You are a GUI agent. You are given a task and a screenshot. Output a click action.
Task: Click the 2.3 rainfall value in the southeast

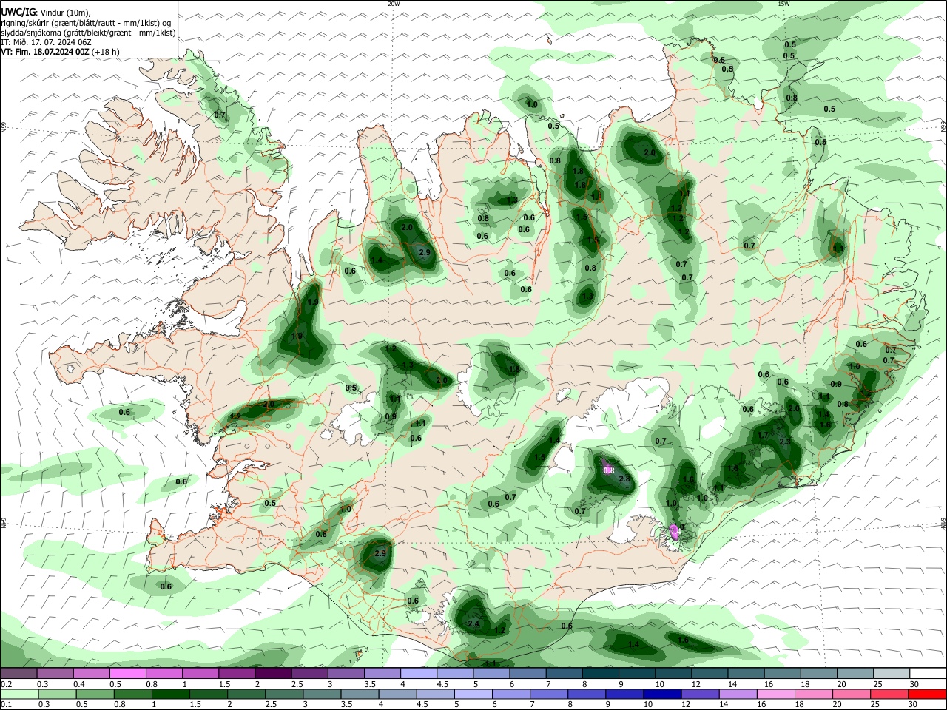[785, 442]
